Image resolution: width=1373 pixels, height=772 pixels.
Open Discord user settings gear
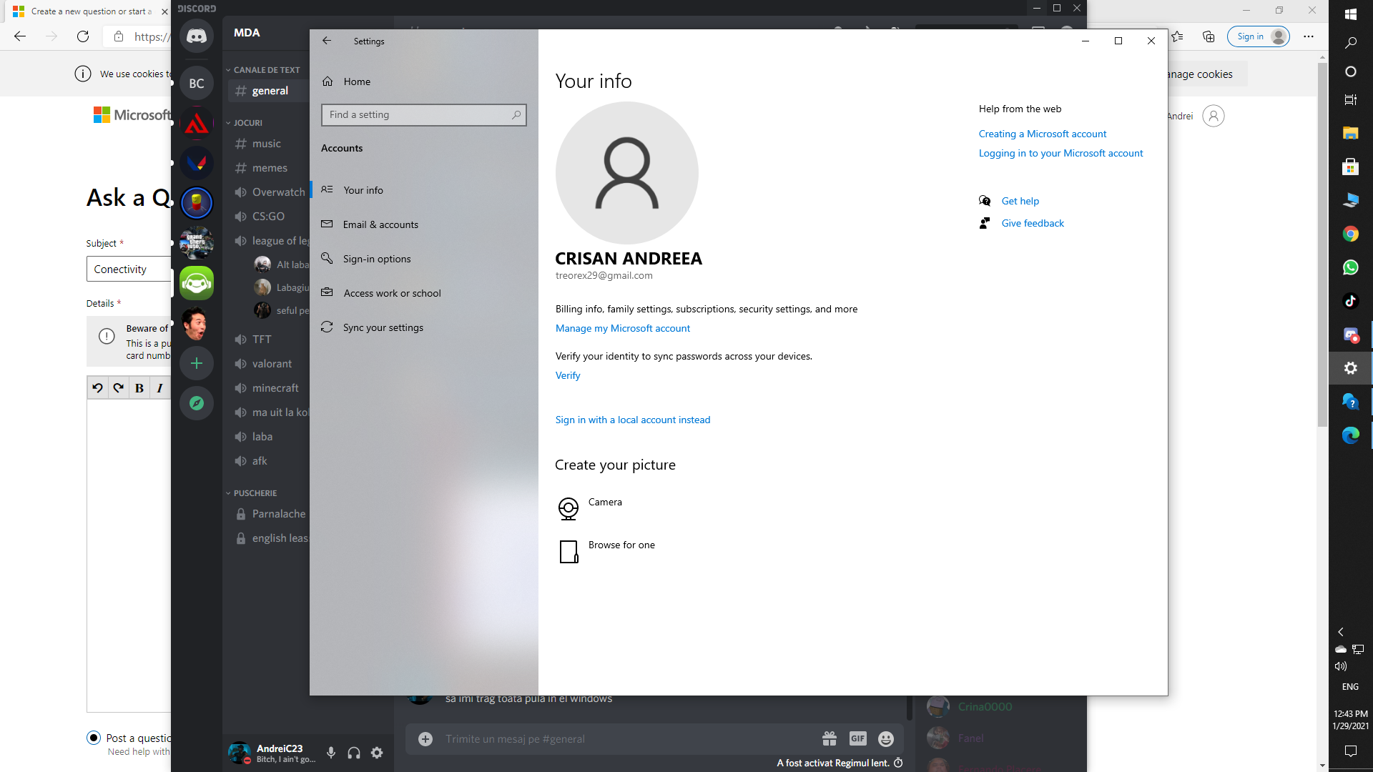click(377, 753)
